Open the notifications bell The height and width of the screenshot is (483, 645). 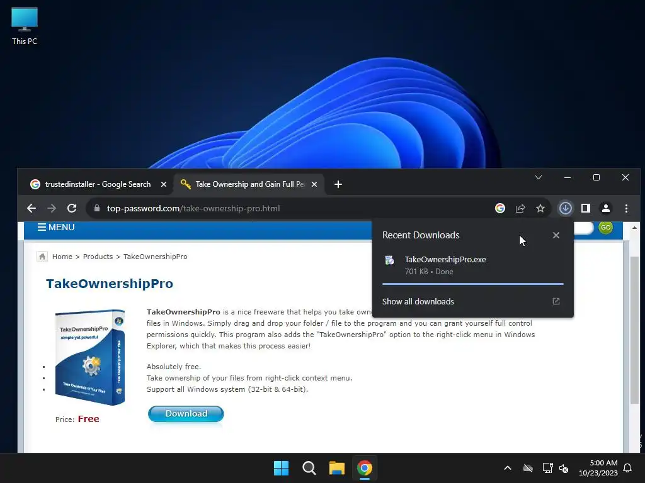click(628, 468)
